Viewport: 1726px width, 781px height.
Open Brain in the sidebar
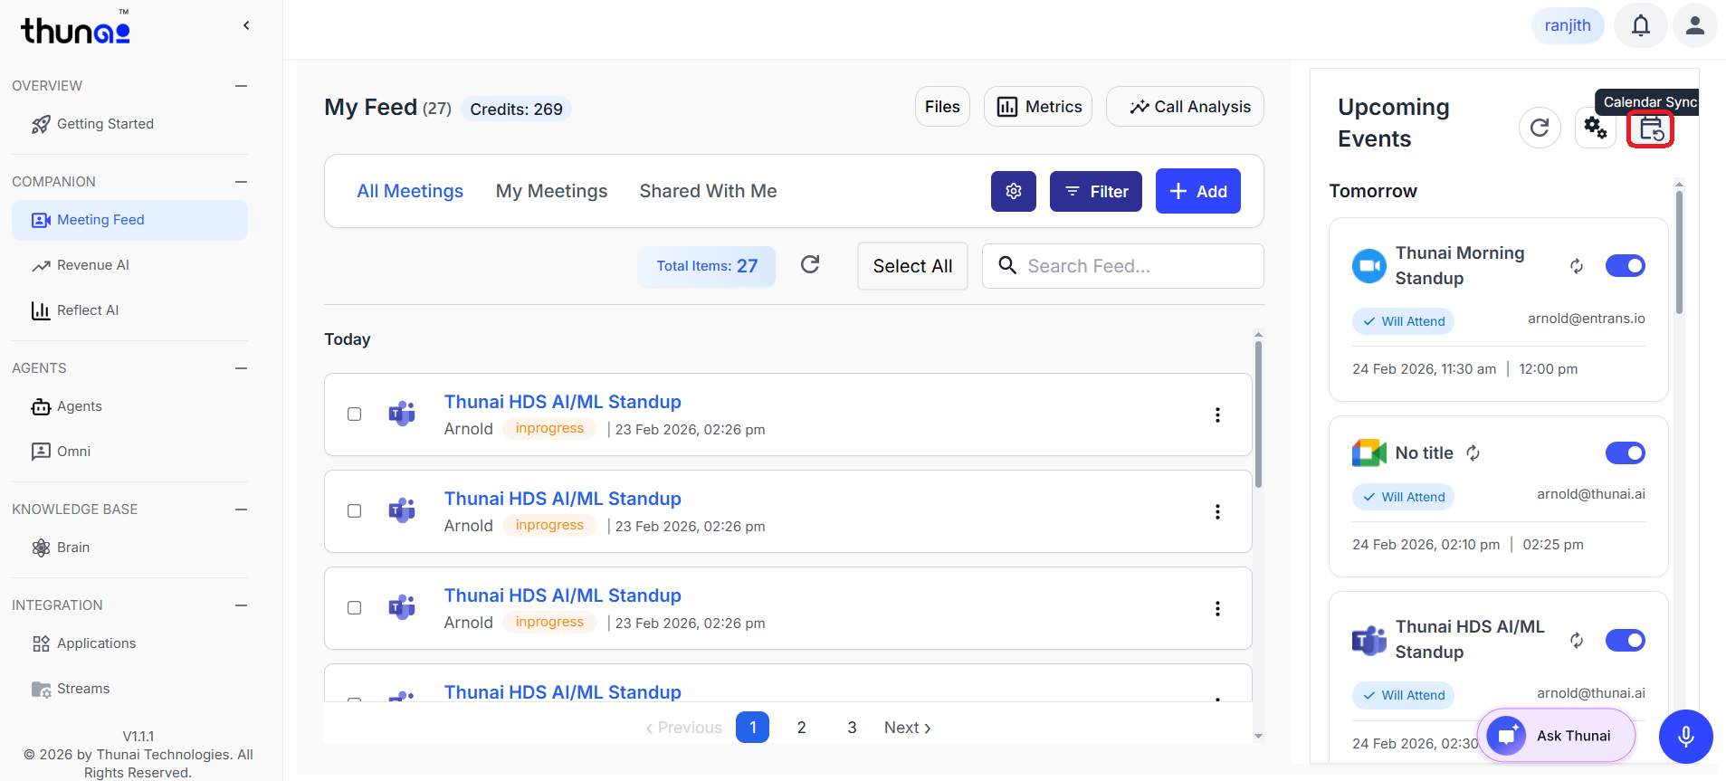(129, 548)
